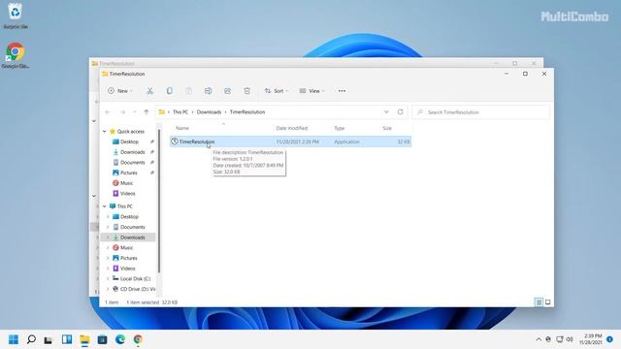This screenshot has width=621, height=349.
Task: Sort by the Size column header
Action: coord(387,128)
